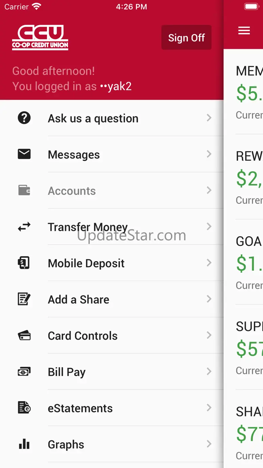This screenshot has height=468, width=263.
Task: Toggle the hamburger menu button
Action: click(x=244, y=31)
